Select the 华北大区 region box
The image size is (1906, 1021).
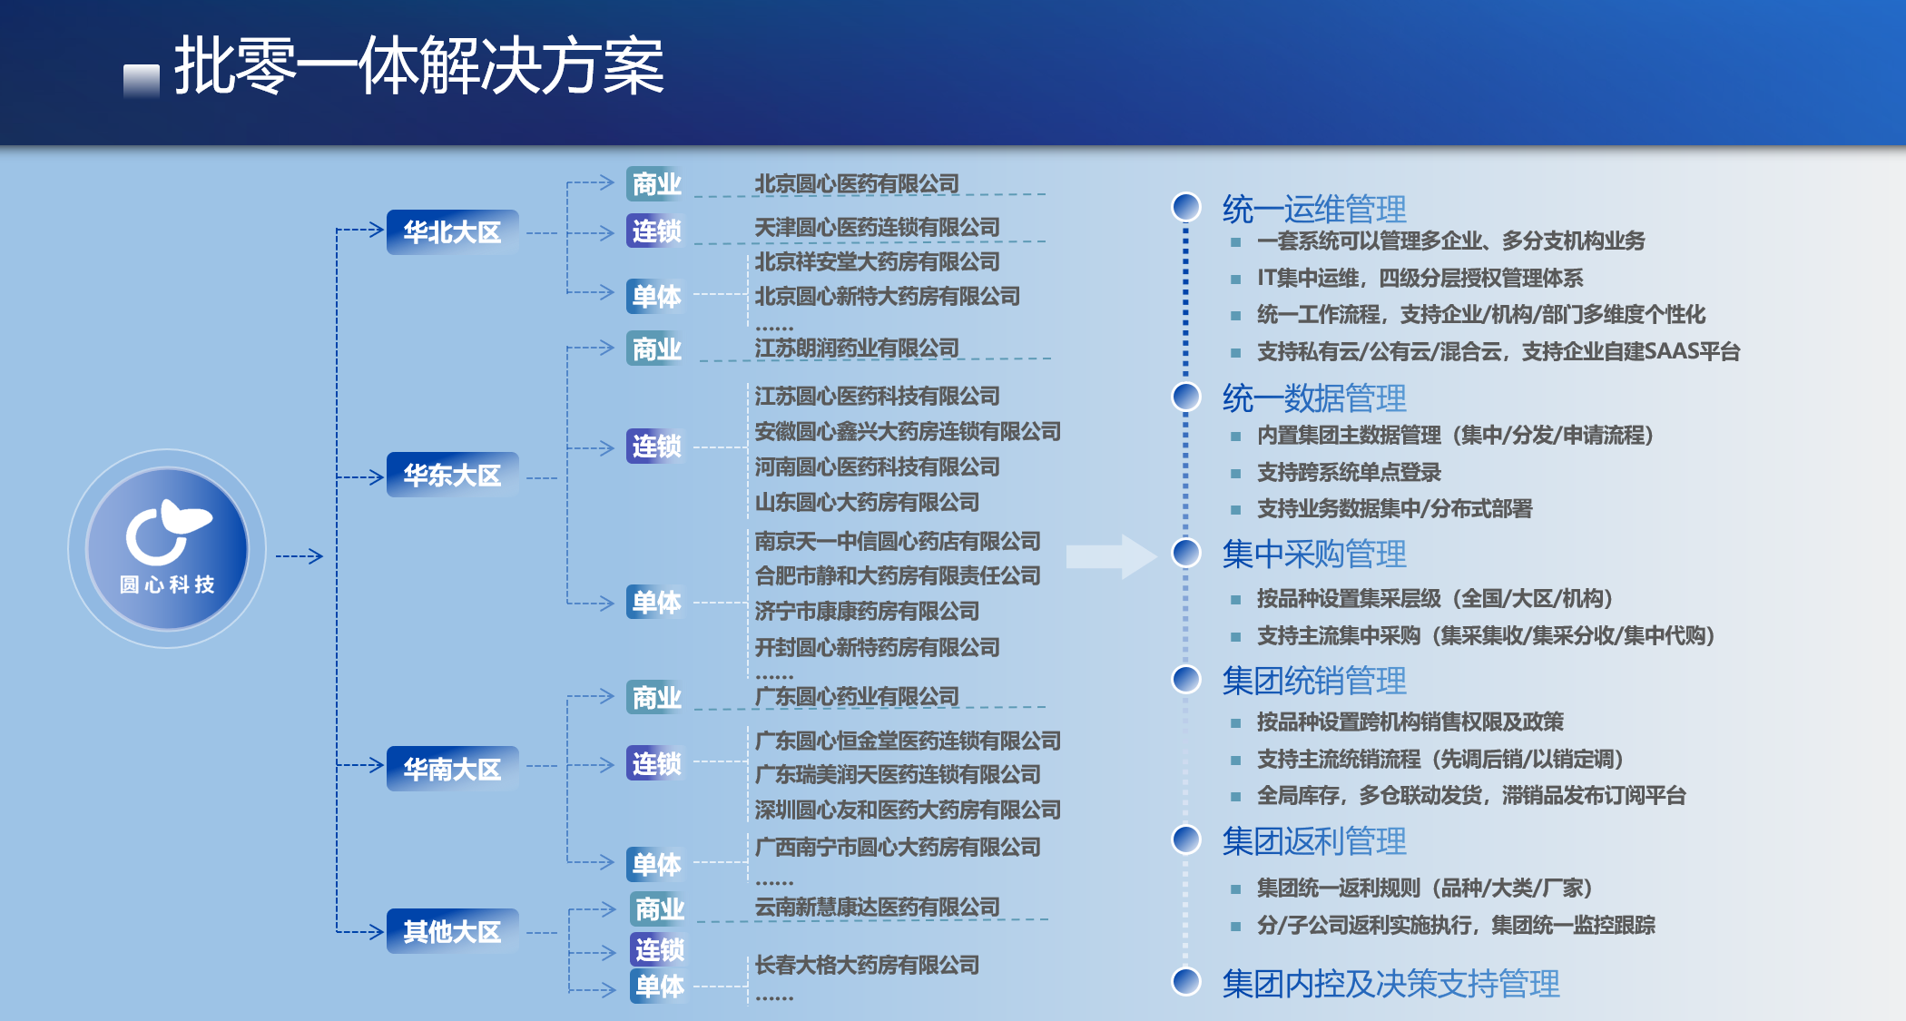coord(452,232)
